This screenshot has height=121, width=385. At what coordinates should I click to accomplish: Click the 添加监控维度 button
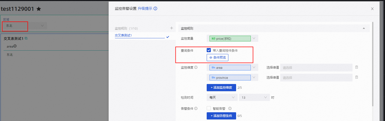(x=221, y=88)
